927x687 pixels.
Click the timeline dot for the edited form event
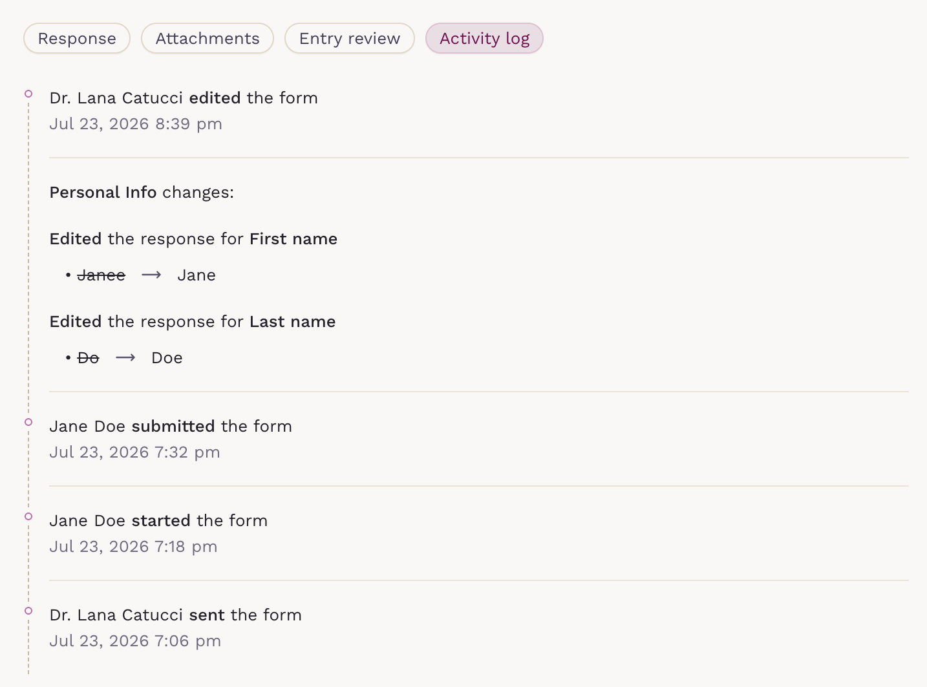28,94
